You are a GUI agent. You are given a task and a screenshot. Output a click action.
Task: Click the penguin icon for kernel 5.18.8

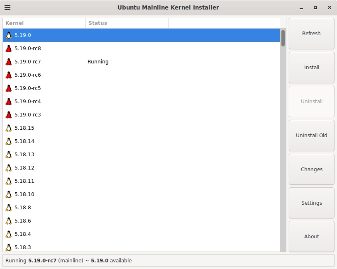pos(9,208)
